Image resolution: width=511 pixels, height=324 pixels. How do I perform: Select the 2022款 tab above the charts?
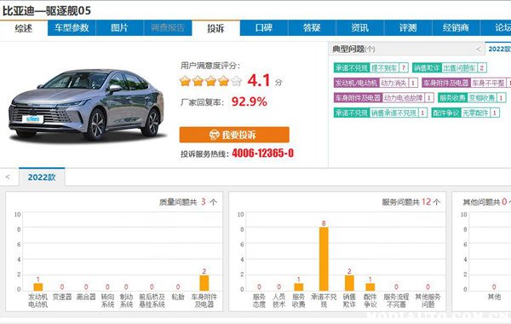[x=42, y=177]
